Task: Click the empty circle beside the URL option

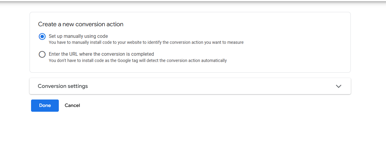Action: point(42,54)
